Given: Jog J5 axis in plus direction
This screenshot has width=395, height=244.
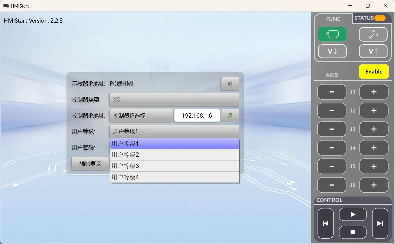Looking at the screenshot, I should click(374, 166).
